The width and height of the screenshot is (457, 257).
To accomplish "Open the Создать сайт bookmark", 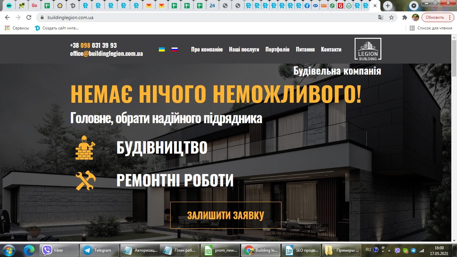I will pyautogui.click(x=57, y=28).
